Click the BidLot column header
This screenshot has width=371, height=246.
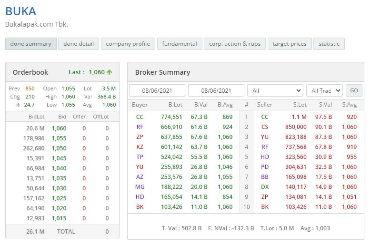[37, 117]
